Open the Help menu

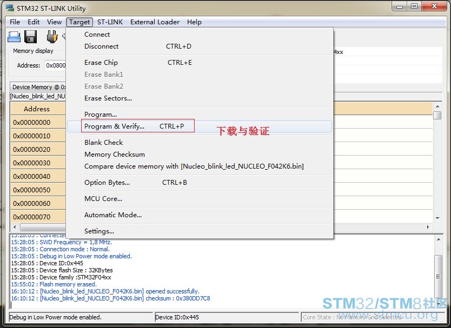coord(194,22)
